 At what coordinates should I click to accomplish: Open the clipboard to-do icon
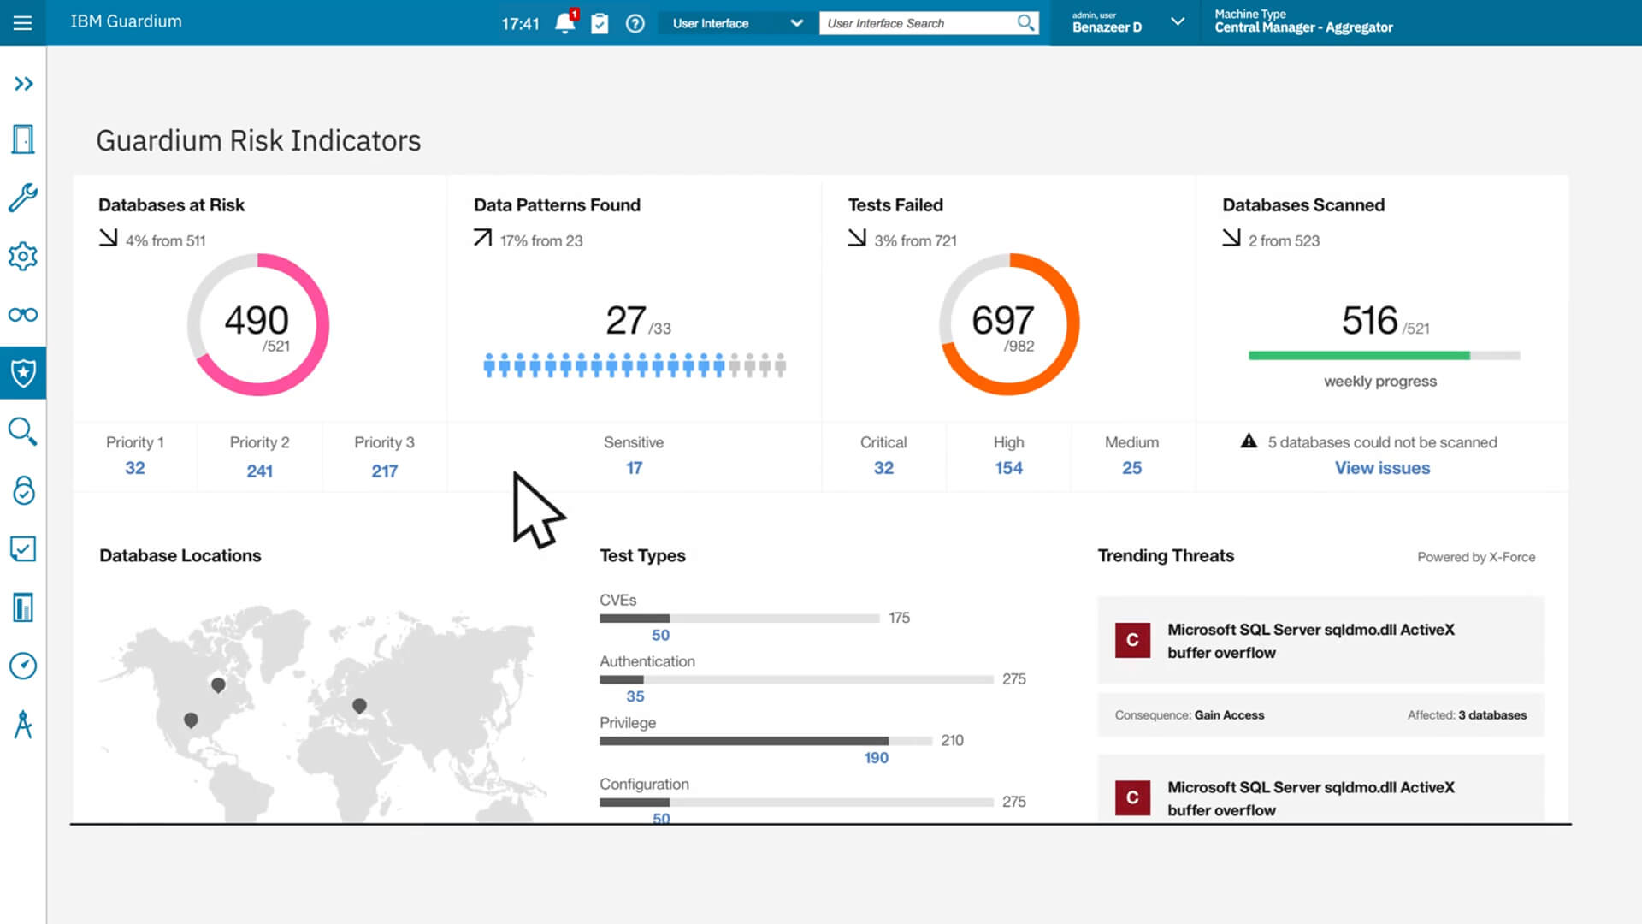click(x=600, y=23)
